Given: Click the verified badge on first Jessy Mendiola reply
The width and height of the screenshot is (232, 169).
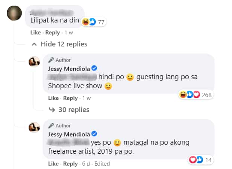Looking at the screenshot, I should click(x=94, y=68).
